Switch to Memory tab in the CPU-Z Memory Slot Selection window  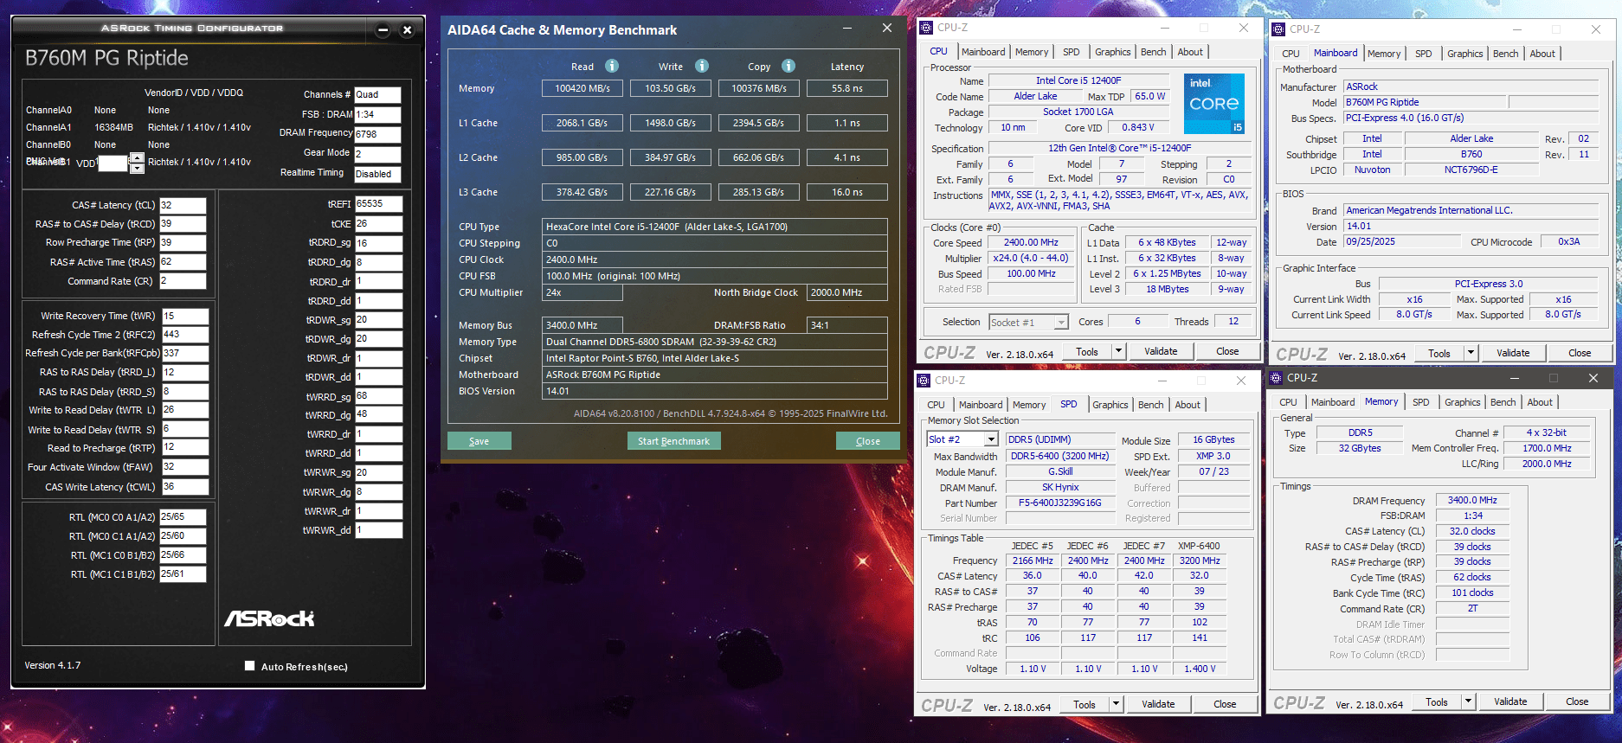(x=1029, y=405)
